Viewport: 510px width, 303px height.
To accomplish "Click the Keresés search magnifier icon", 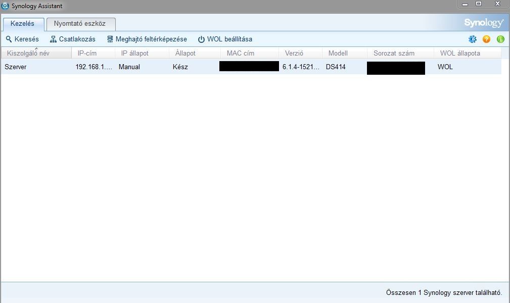I will coord(9,39).
